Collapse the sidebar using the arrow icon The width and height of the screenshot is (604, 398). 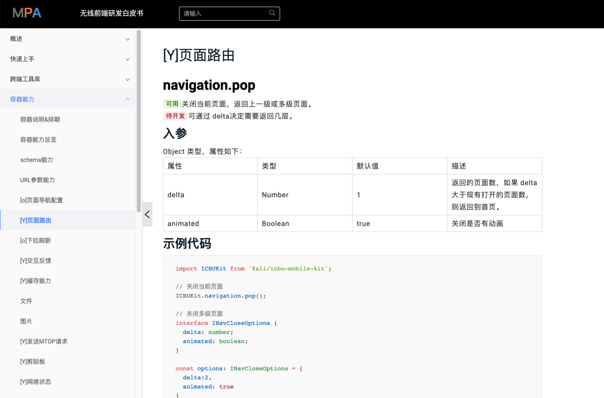[147, 214]
